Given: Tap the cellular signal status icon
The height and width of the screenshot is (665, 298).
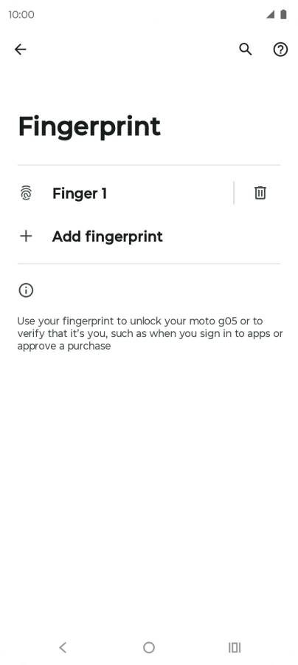Looking at the screenshot, I should coord(270,15).
